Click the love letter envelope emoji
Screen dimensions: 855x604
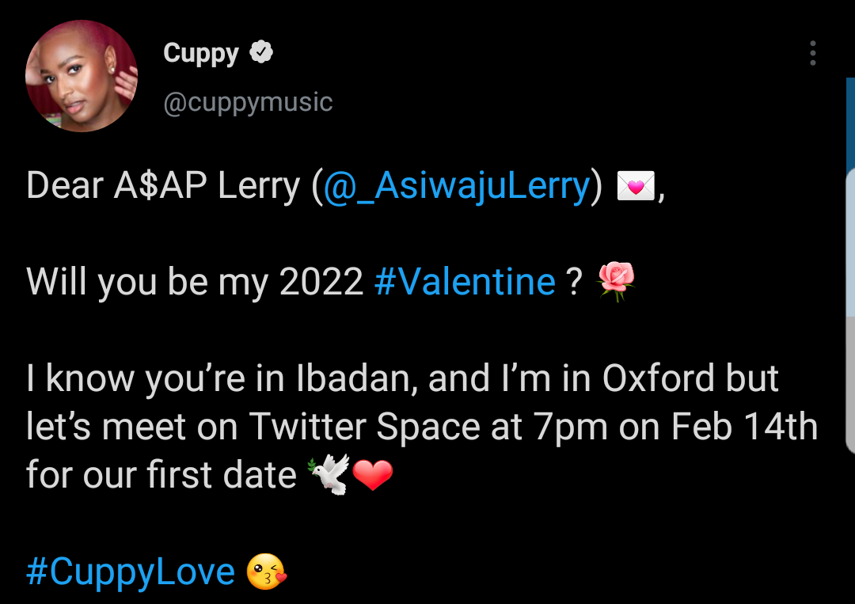[x=635, y=188]
